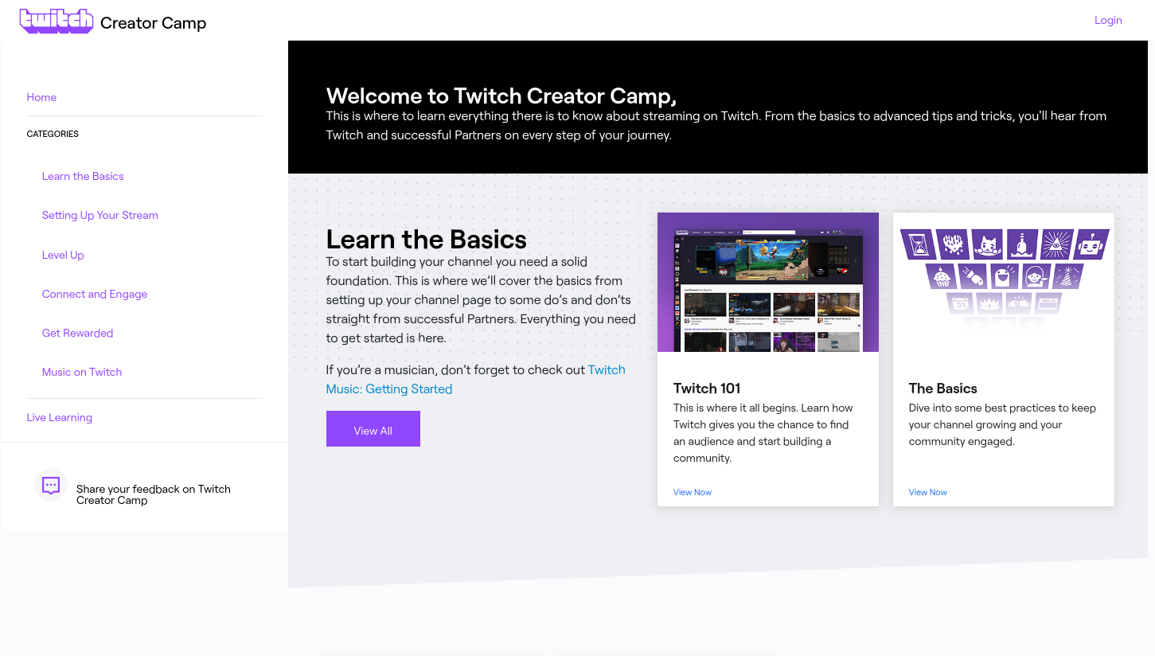
Task: Open Learn the Basics category
Action: pyautogui.click(x=83, y=176)
